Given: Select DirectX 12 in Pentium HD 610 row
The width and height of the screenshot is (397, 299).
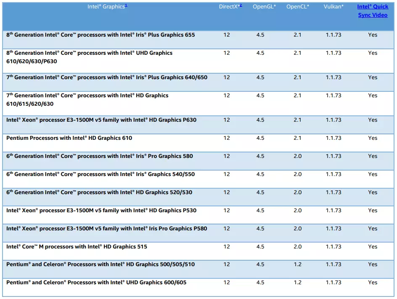Looking at the screenshot, I should point(227,138).
